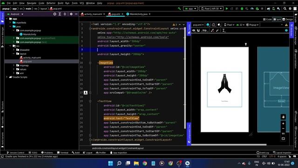Zoom out with minus button in preview
This screenshot has width=298, height=168.
point(283,129)
